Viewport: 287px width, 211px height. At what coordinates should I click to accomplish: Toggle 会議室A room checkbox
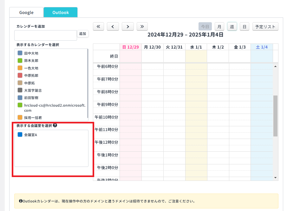(20, 135)
